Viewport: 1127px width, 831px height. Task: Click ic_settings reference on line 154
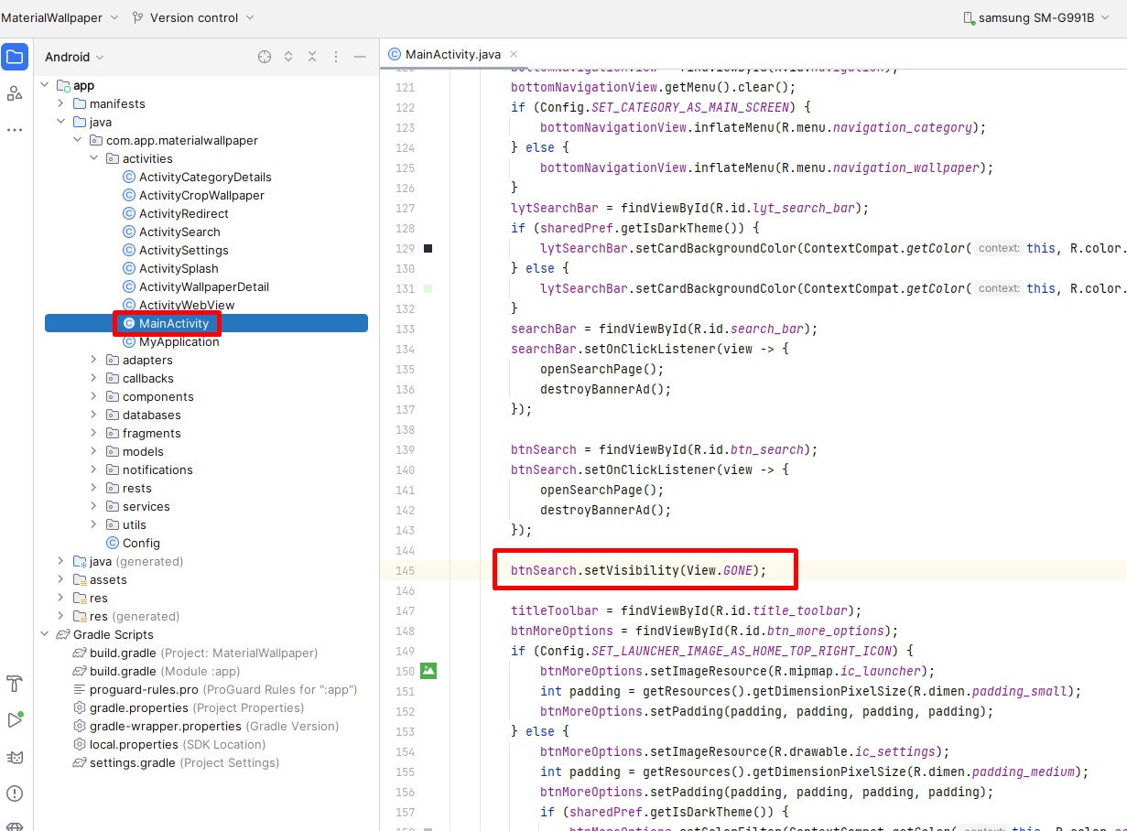click(895, 751)
